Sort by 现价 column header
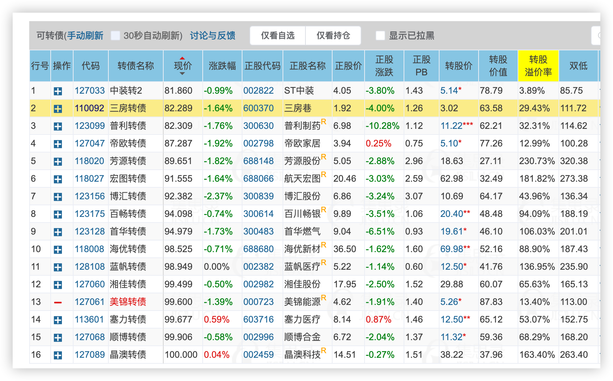The image size is (613, 381). [183, 66]
